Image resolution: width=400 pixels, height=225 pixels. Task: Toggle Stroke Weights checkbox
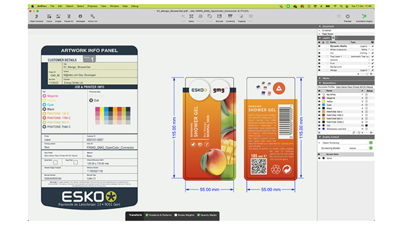pos(176,215)
